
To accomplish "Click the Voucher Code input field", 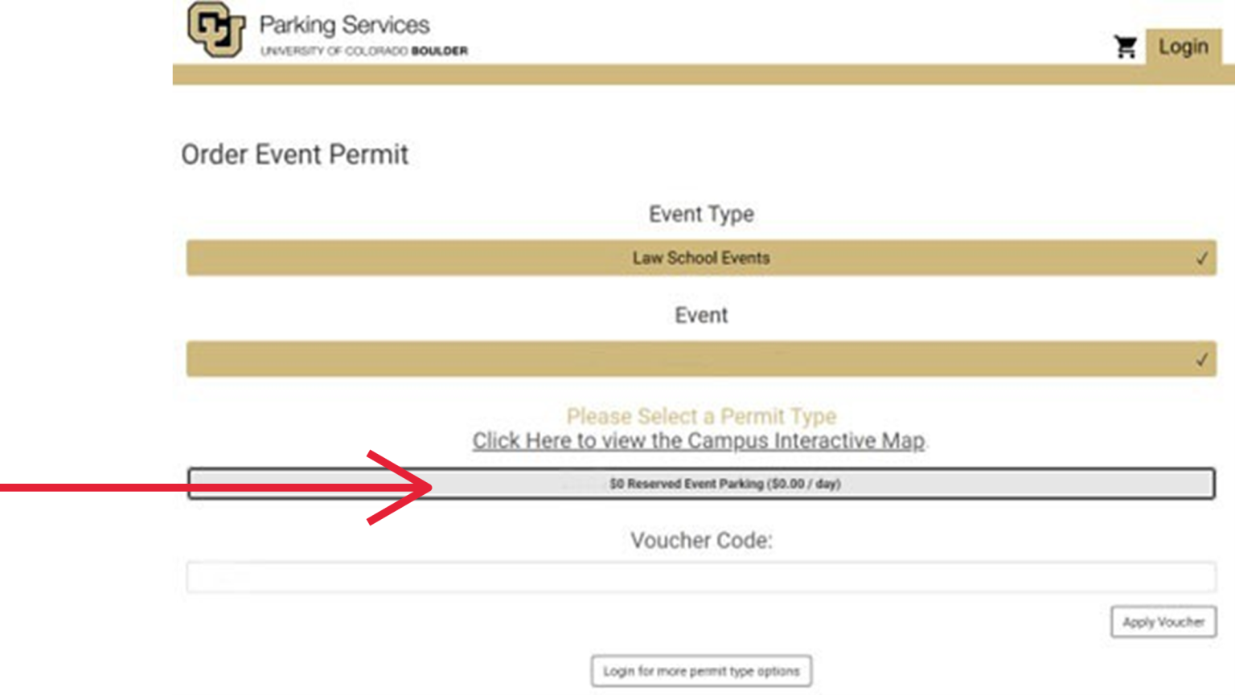I will pos(701,577).
